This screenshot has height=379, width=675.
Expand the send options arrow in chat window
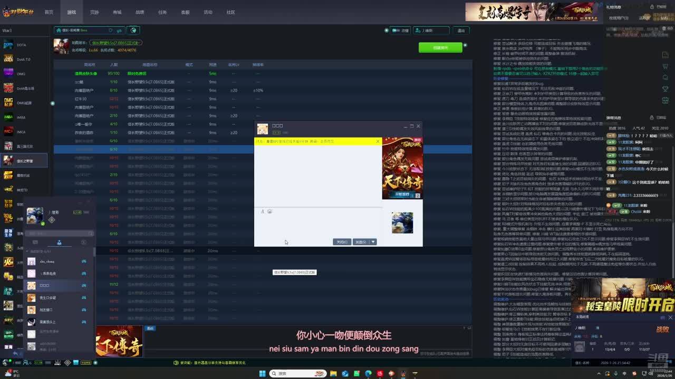point(373,242)
